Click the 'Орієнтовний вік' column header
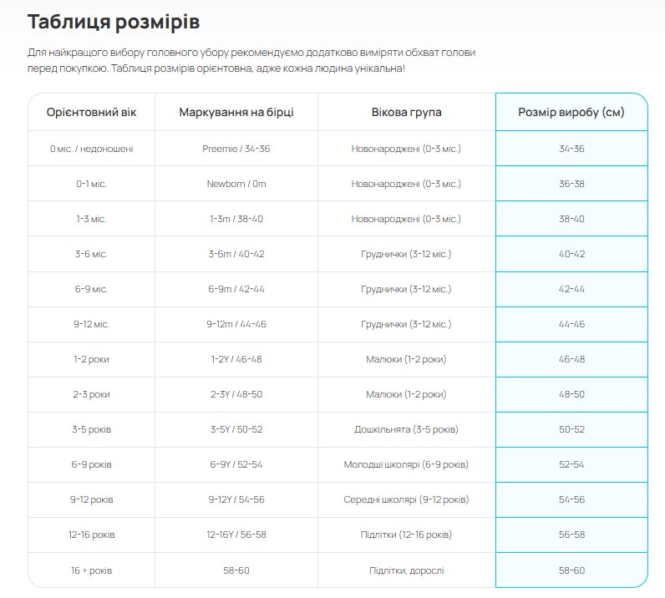 coord(91,112)
